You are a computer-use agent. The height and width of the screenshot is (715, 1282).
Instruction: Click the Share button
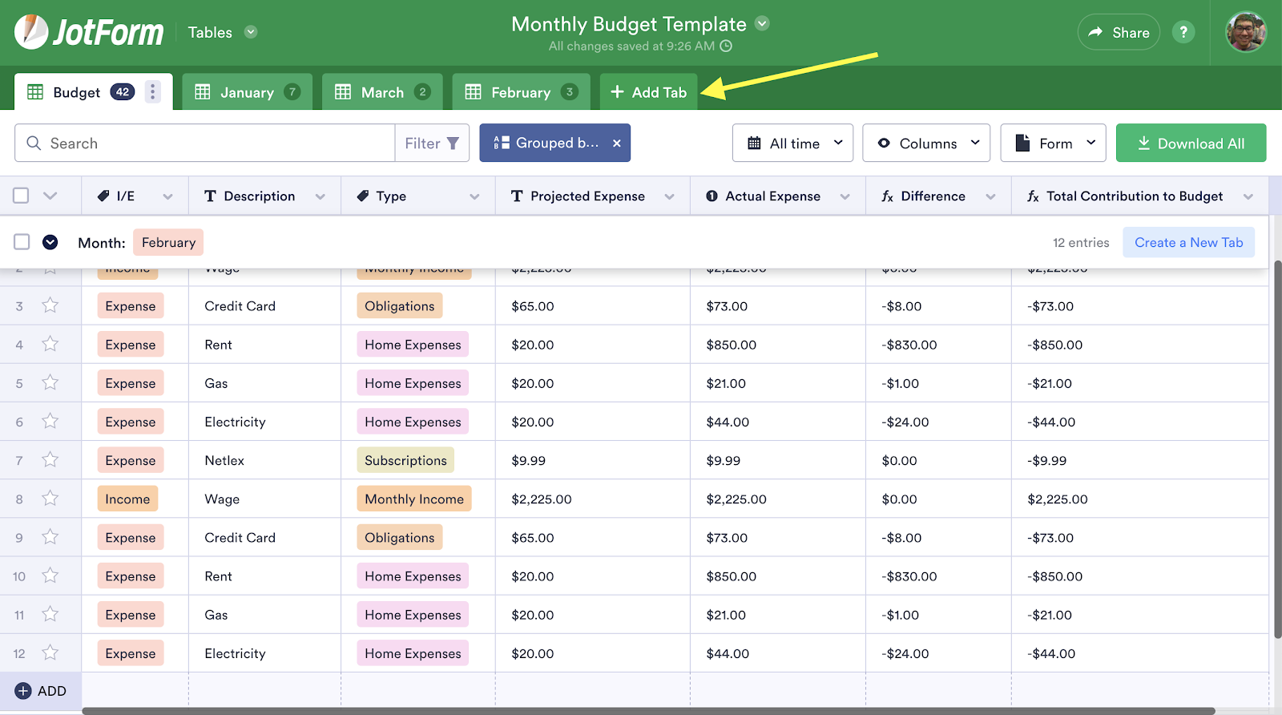point(1119,32)
